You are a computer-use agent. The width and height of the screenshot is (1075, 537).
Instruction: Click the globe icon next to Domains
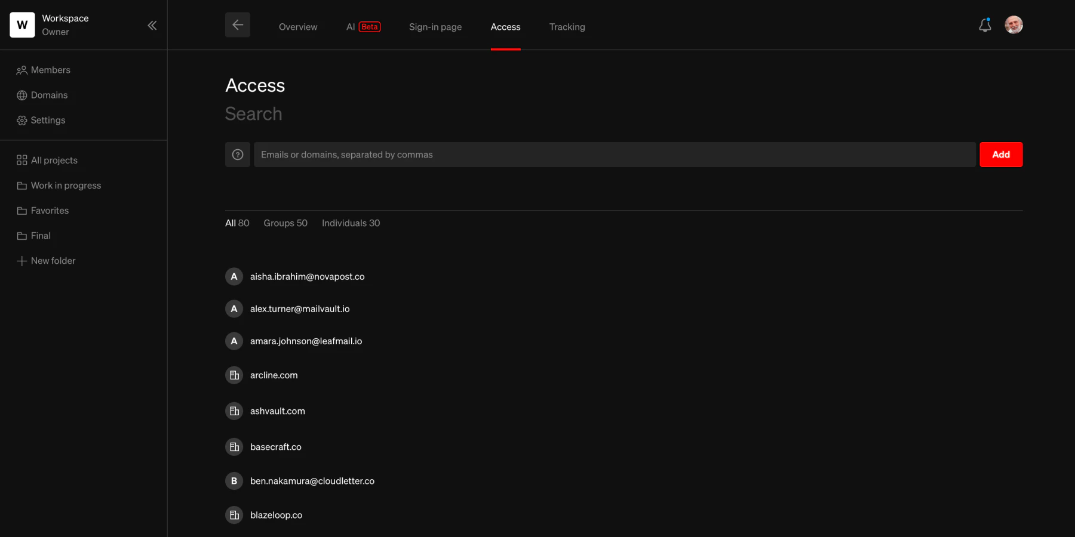tap(21, 95)
